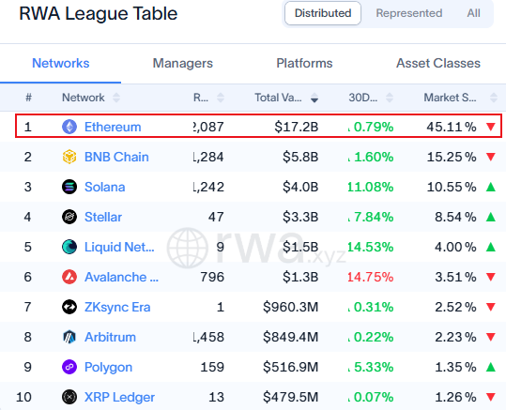
Task: Click the Solana logo icon
Action: pos(69,187)
